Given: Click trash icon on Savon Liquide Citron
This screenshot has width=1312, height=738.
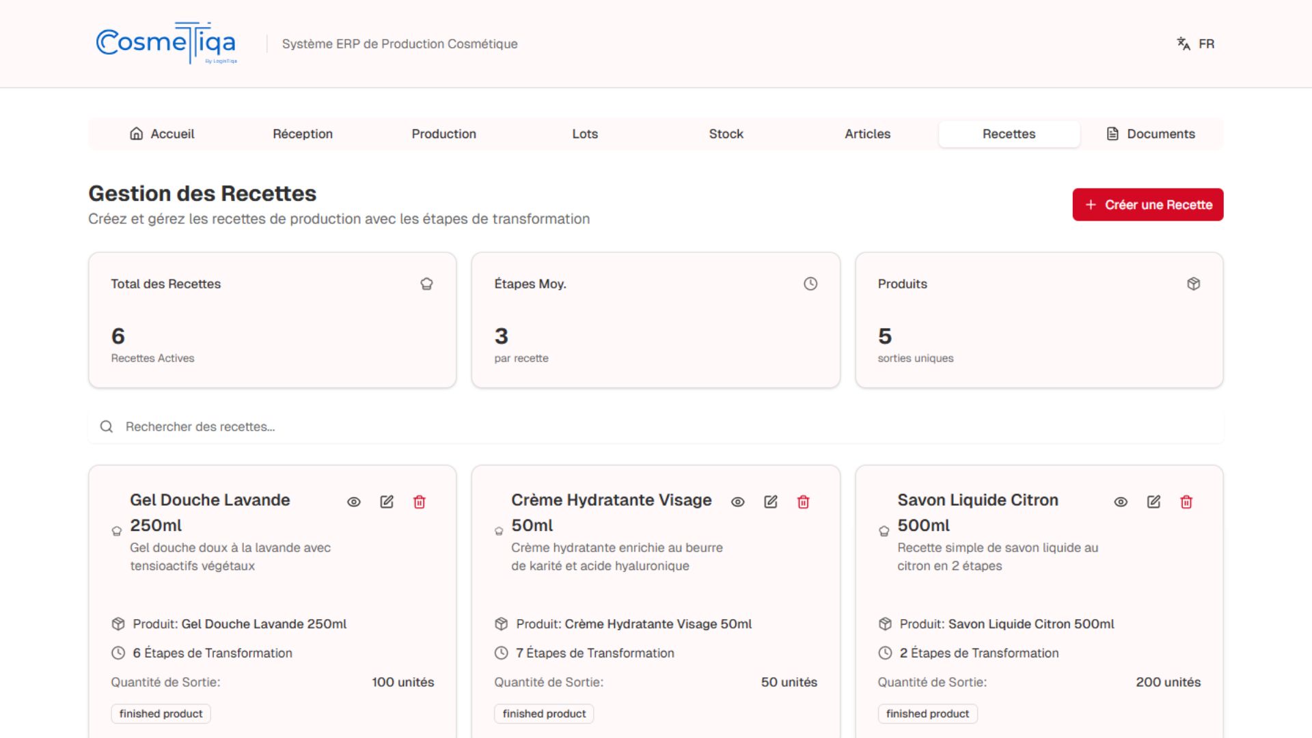Looking at the screenshot, I should click(1187, 502).
